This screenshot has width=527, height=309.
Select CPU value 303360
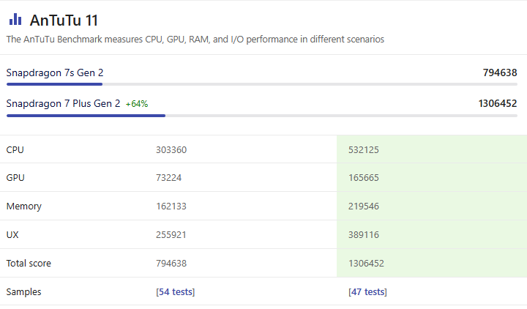171,150
